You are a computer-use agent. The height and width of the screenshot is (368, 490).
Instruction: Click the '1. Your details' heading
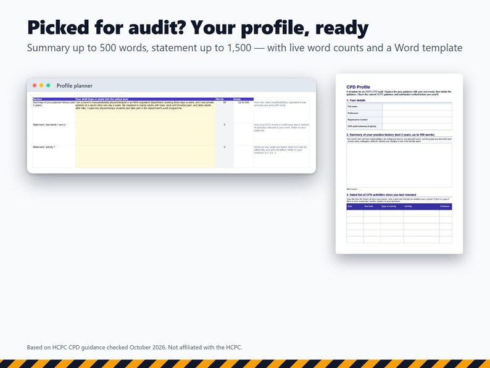(356, 101)
